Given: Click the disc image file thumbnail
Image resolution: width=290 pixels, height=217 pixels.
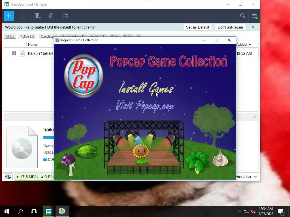Looking at the screenshot, I should 22,147.
